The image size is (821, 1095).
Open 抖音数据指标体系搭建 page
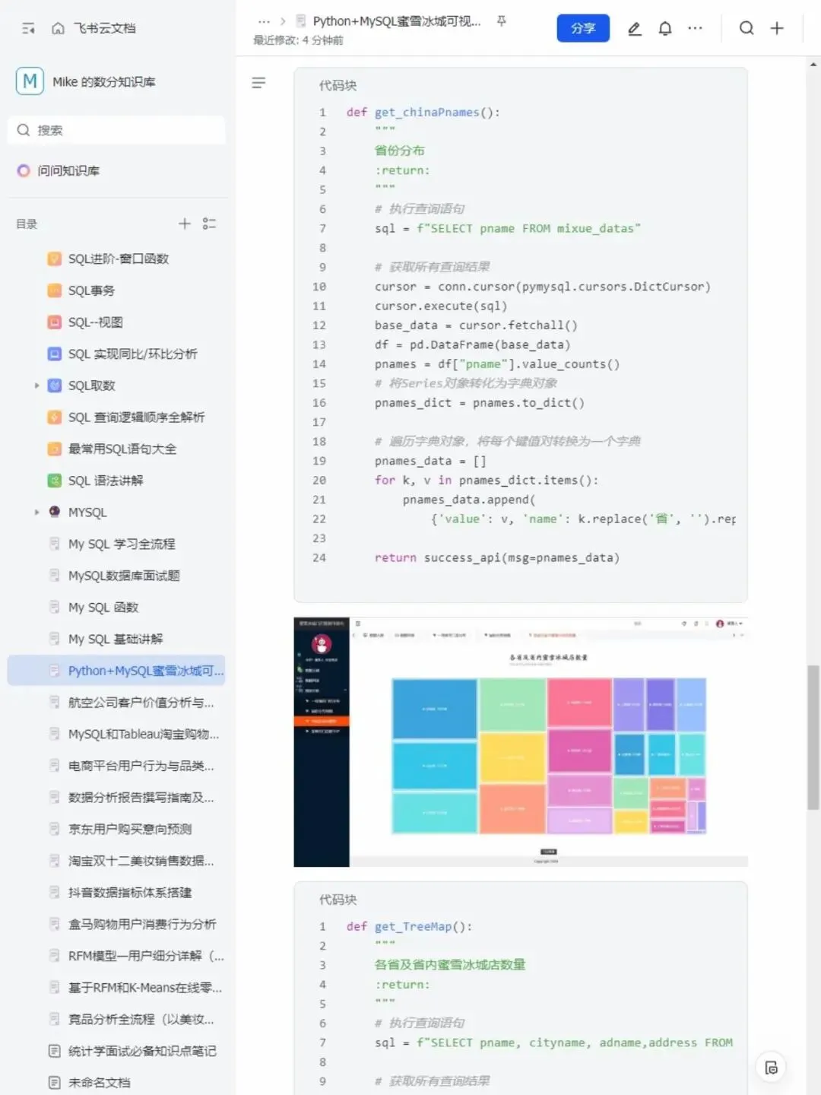coord(130,893)
